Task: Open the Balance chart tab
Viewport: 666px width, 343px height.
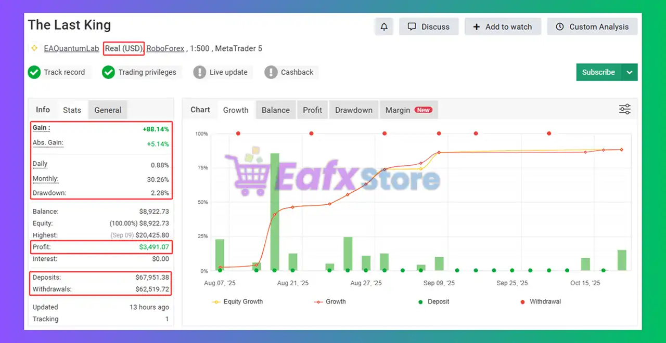Action: (275, 110)
